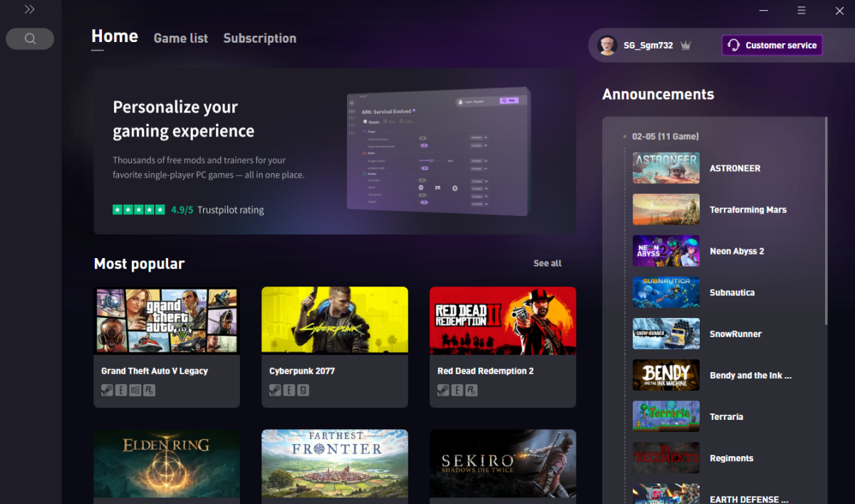Click Steam icon under Cyberpunk 2077
The image size is (855, 504).
[275, 390]
